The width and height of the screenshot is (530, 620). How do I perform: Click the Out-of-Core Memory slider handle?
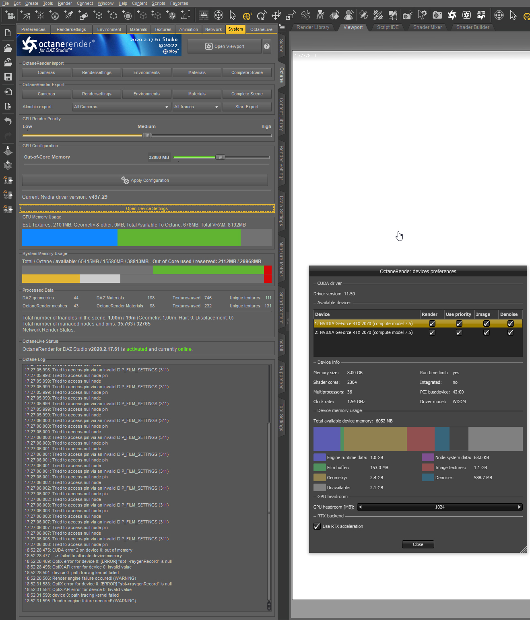(x=220, y=157)
